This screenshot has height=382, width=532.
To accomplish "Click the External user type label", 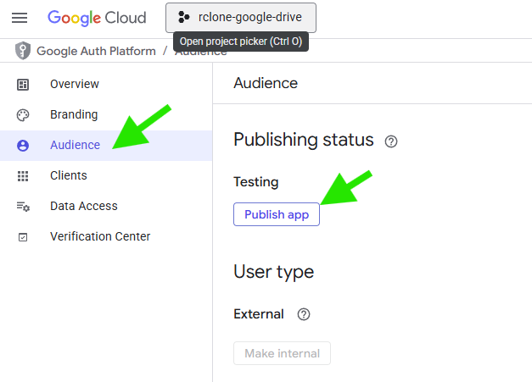I will click(259, 314).
